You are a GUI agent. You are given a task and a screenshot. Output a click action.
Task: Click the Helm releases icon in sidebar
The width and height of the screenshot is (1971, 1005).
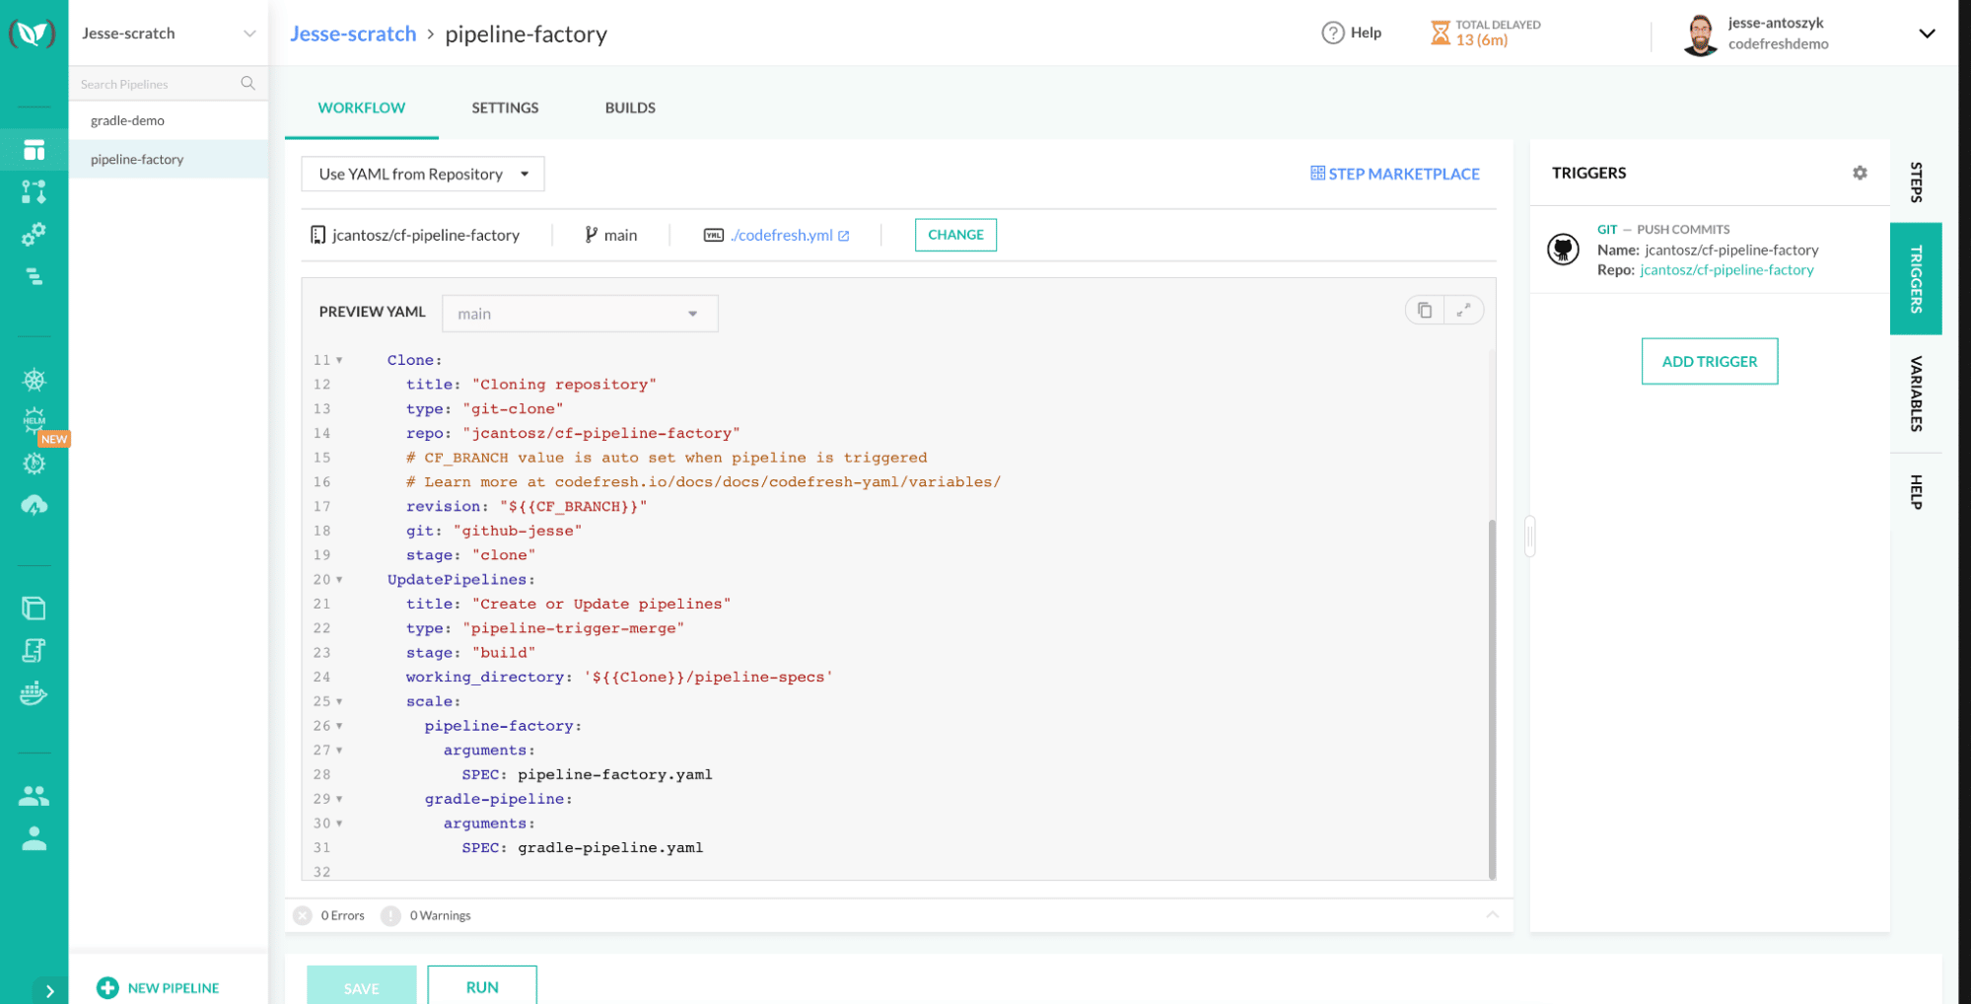click(x=35, y=421)
